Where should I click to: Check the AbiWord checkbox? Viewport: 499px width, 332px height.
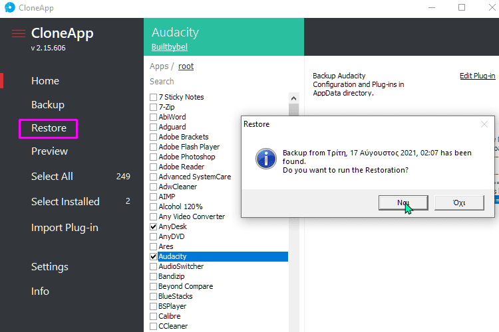point(154,117)
